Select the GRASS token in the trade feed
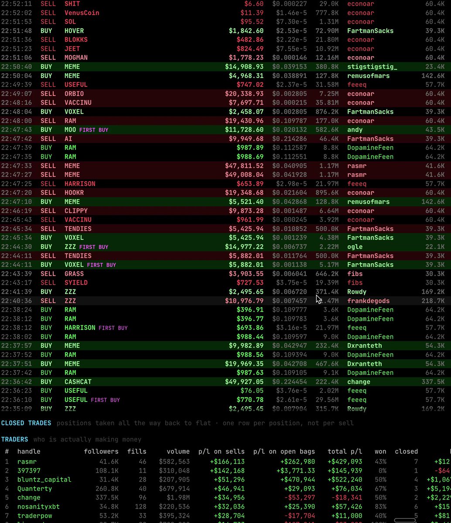451x523 pixels. tap(74, 274)
